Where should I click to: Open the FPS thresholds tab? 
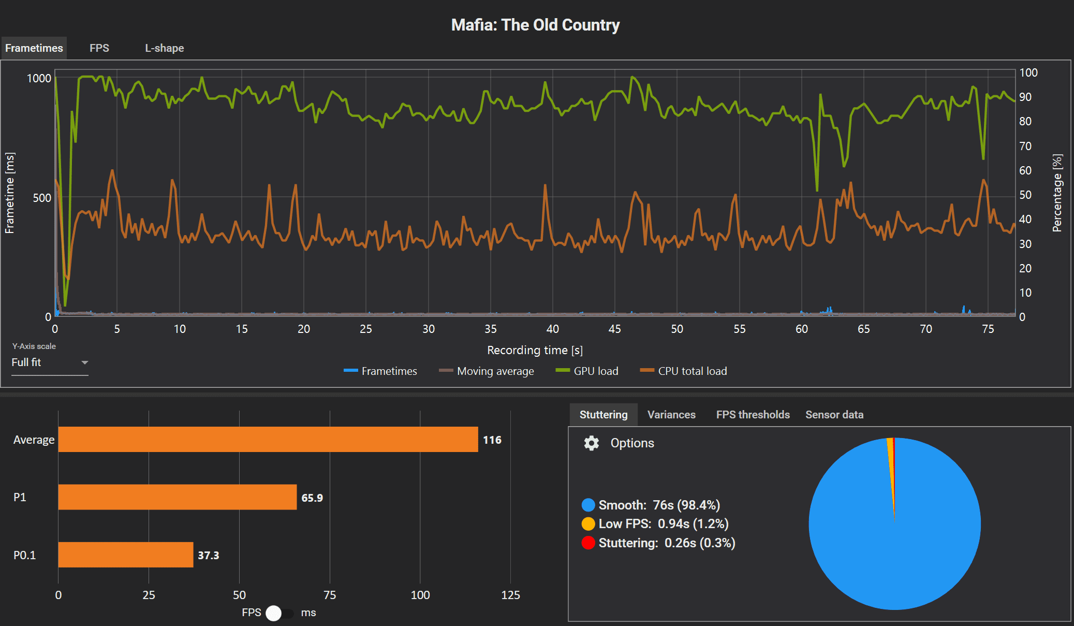753,415
